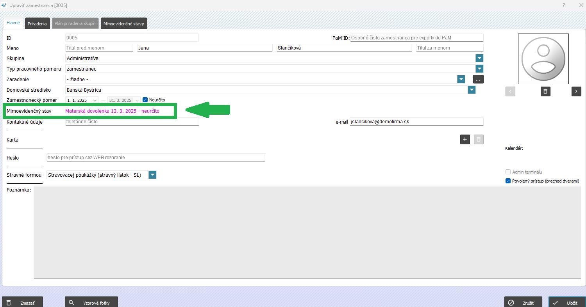Delete the employee photo with trash icon

click(x=545, y=91)
